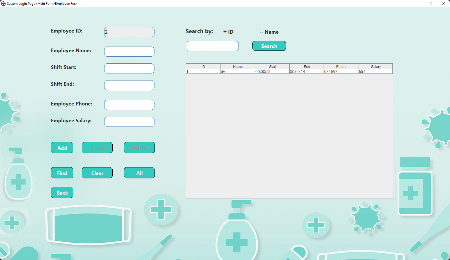Select the ID search radio button
Image resolution: width=450 pixels, height=260 pixels.
(x=225, y=31)
